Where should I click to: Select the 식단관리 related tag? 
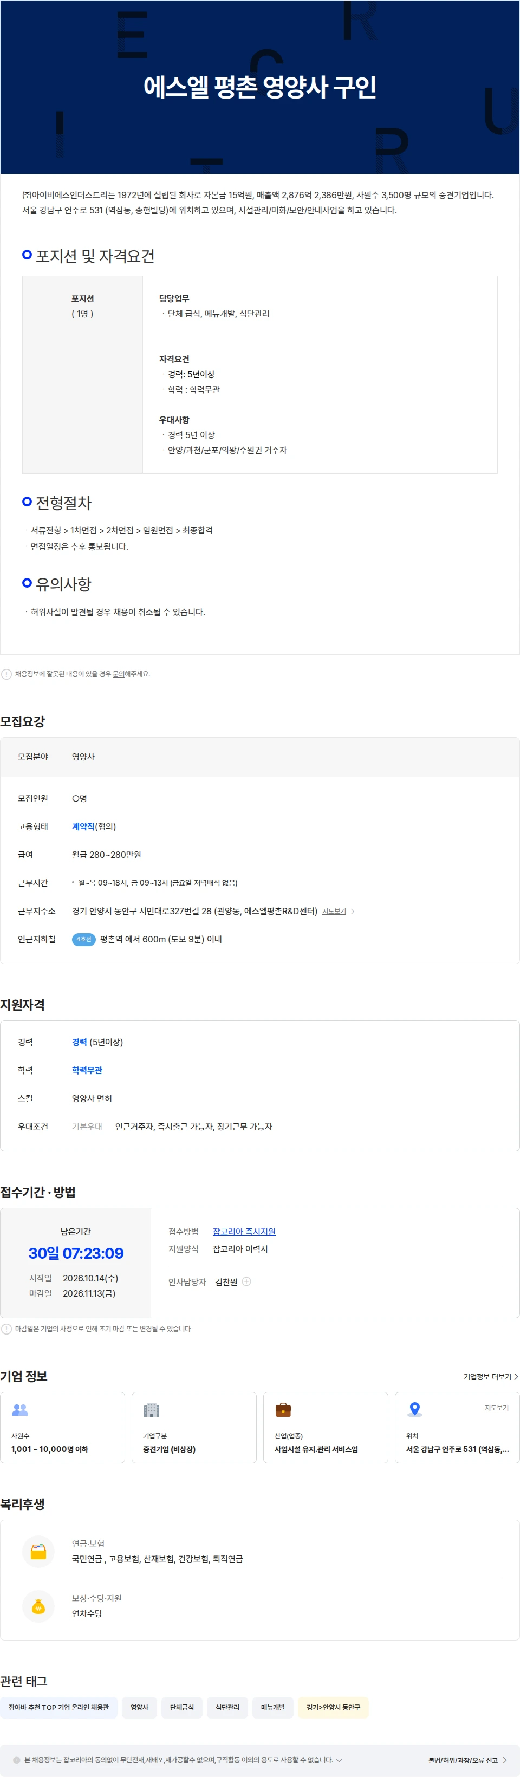pyautogui.click(x=227, y=1707)
